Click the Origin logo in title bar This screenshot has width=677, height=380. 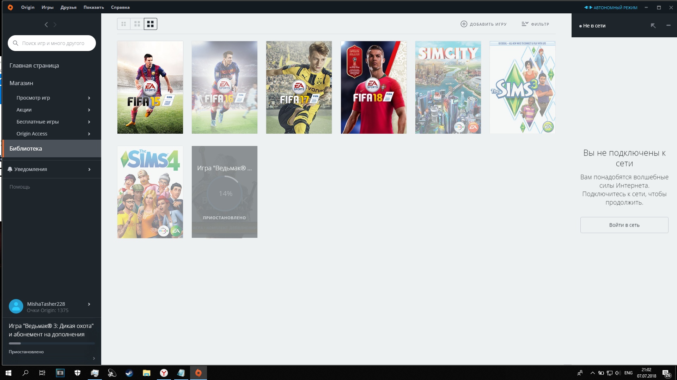[x=10, y=7]
